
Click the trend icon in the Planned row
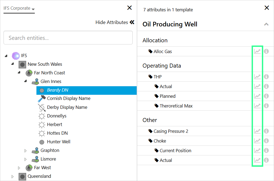click(x=257, y=96)
